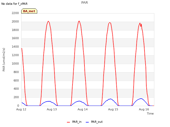Click the PAR (umol/m2/s) y-axis title

(4, 60)
